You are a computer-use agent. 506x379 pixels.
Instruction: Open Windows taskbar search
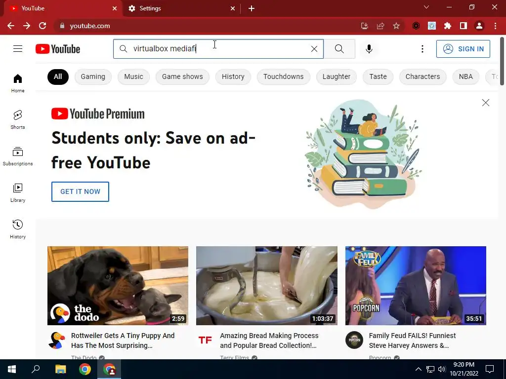(36, 369)
